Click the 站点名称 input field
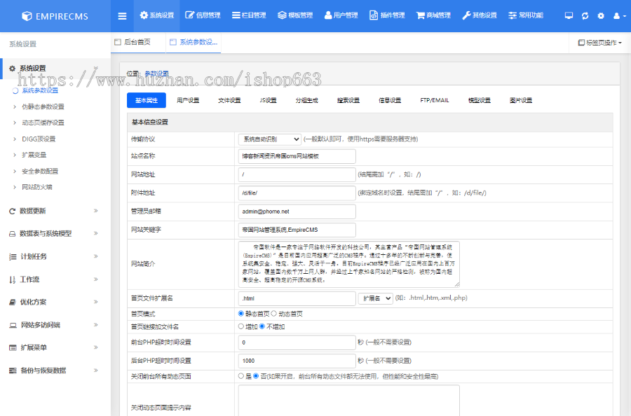This screenshot has height=416, width=631. pyautogui.click(x=297, y=156)
